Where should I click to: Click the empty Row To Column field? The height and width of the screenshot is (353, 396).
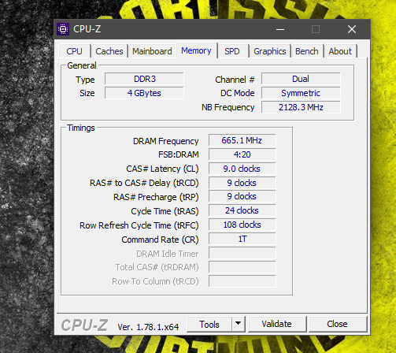[x=242, y=281]
